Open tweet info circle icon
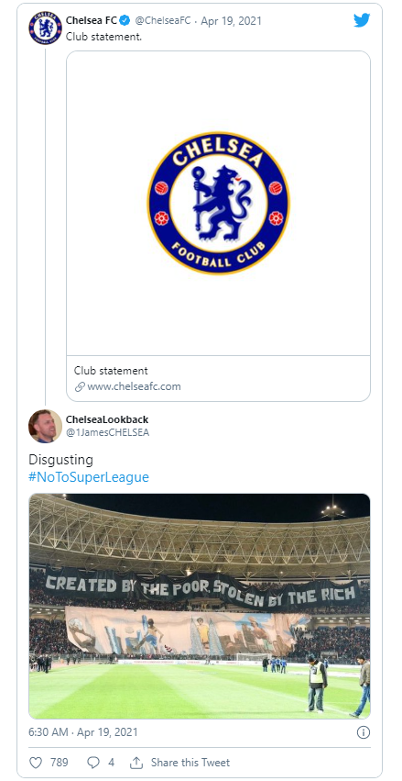 click(364, 732)
